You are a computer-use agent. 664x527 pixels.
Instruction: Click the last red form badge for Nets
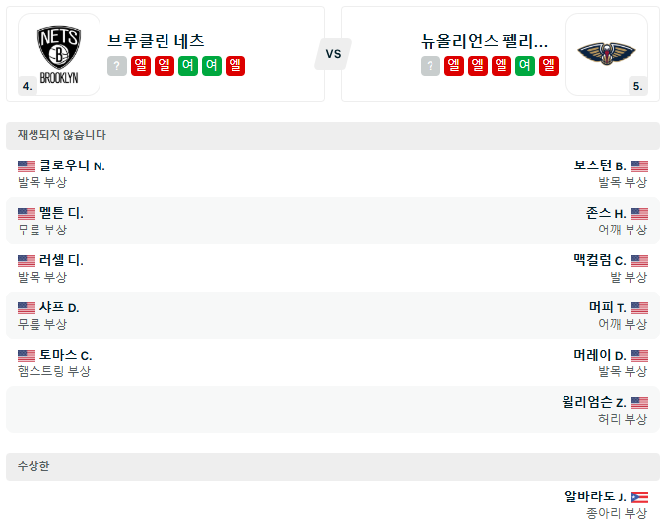[x=235, y=66]
